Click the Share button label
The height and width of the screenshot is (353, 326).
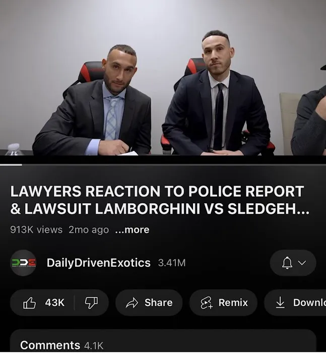159,303
